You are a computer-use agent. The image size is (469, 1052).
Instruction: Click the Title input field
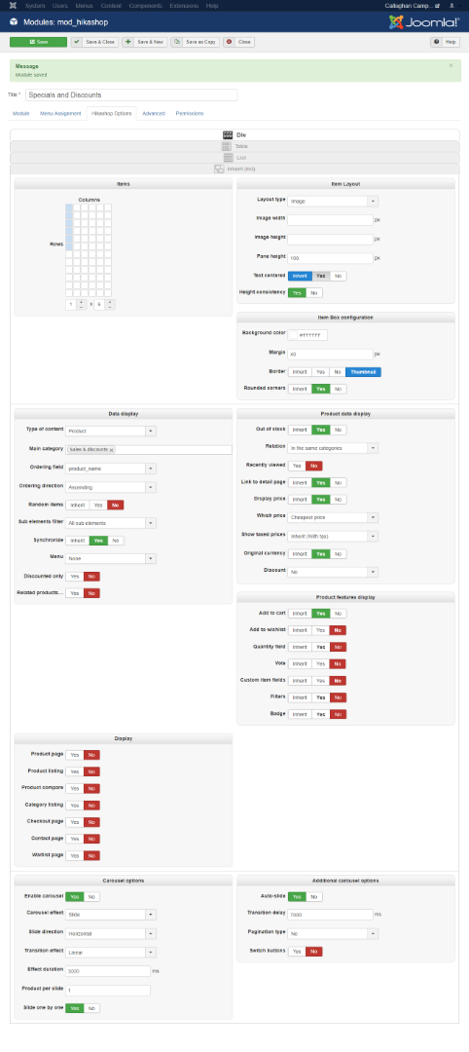click(x=131, y=94)
